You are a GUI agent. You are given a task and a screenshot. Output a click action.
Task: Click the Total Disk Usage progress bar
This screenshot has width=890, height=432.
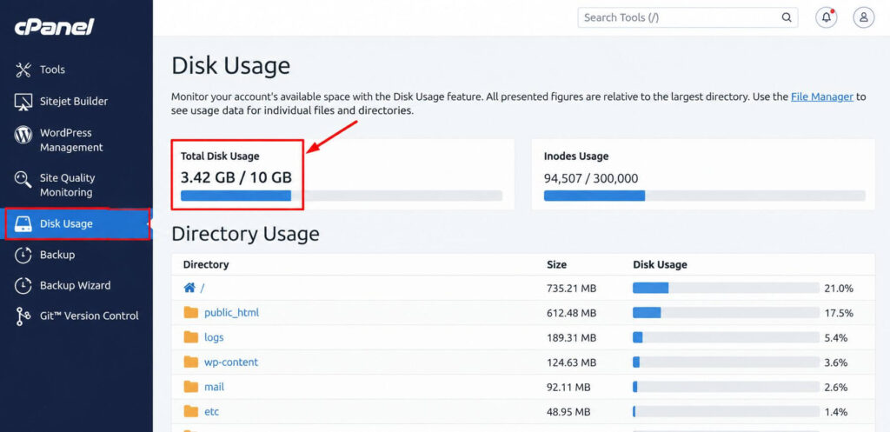341,196
